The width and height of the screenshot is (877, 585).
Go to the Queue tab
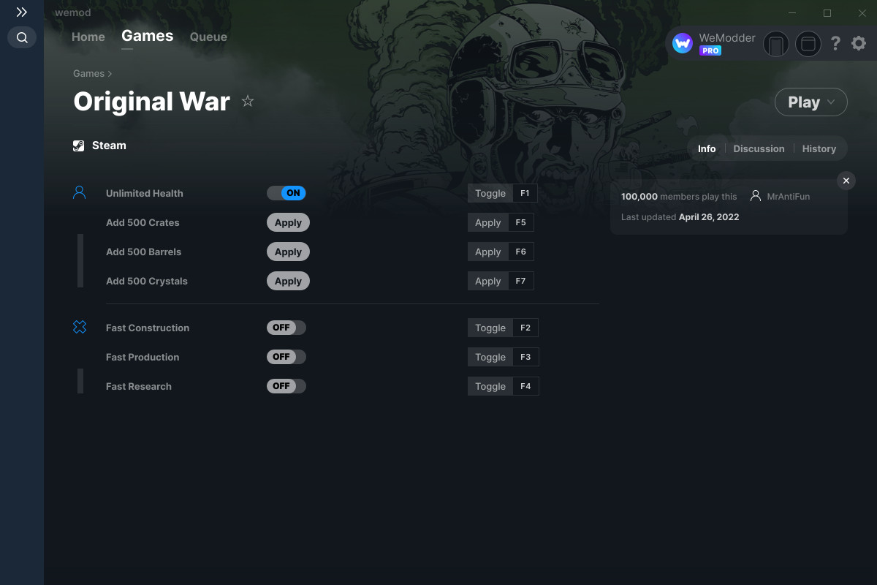(x=208, y=37)
